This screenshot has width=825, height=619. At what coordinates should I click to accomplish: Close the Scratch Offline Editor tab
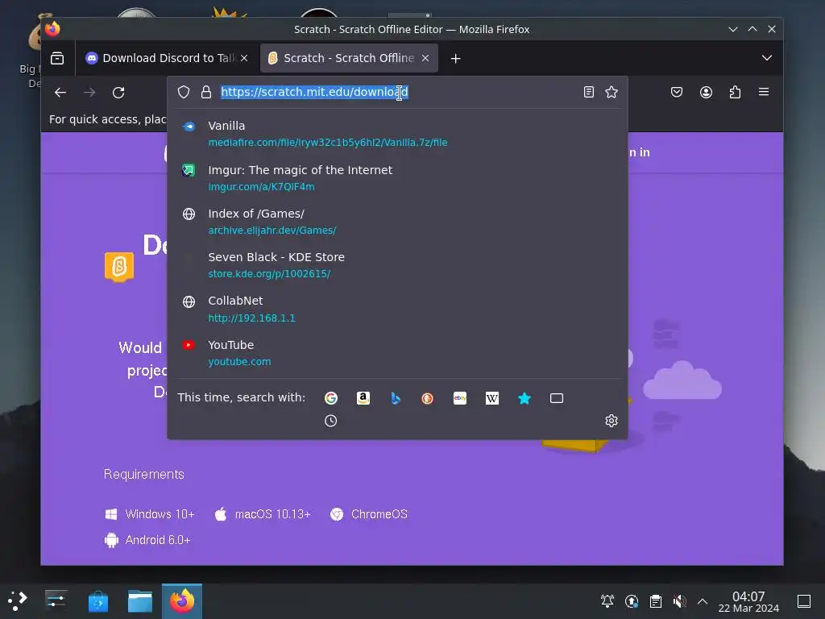425,58
